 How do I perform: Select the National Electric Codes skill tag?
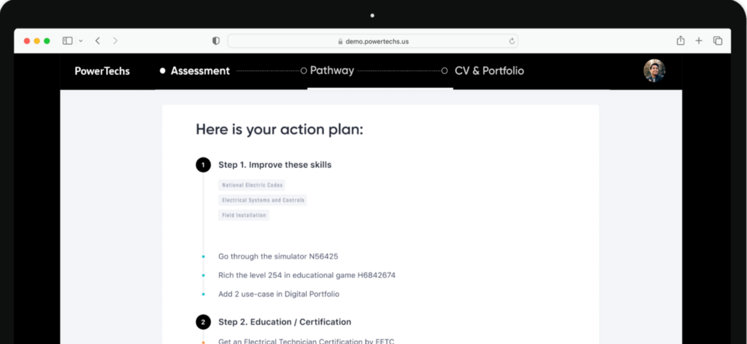click(251, 184)
